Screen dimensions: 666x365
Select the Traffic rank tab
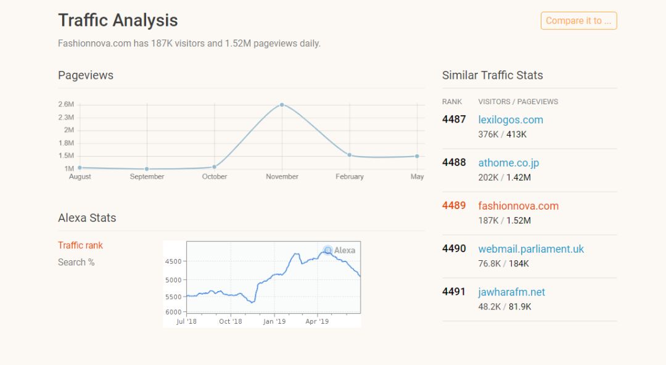80,245
